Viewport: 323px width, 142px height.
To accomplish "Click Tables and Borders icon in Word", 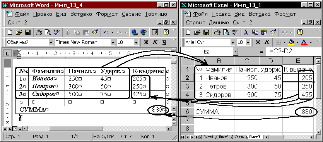I will tap(155, 32).
